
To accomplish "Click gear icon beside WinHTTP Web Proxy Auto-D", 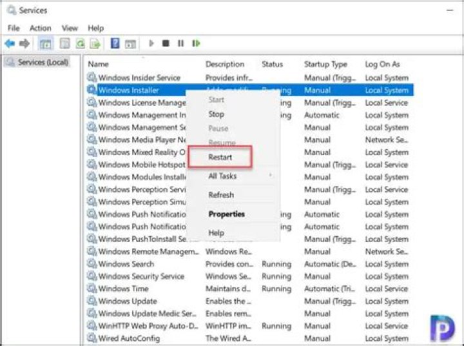I will click(x=92, y=325).
